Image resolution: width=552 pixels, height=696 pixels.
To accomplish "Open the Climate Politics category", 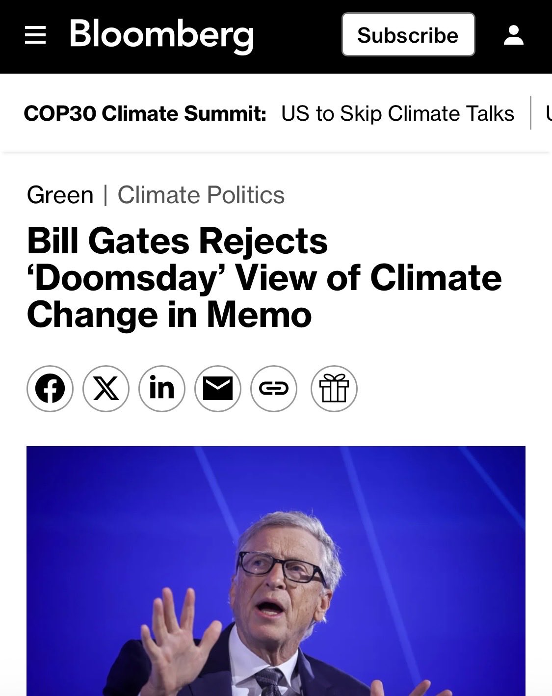I will point(201,195).
